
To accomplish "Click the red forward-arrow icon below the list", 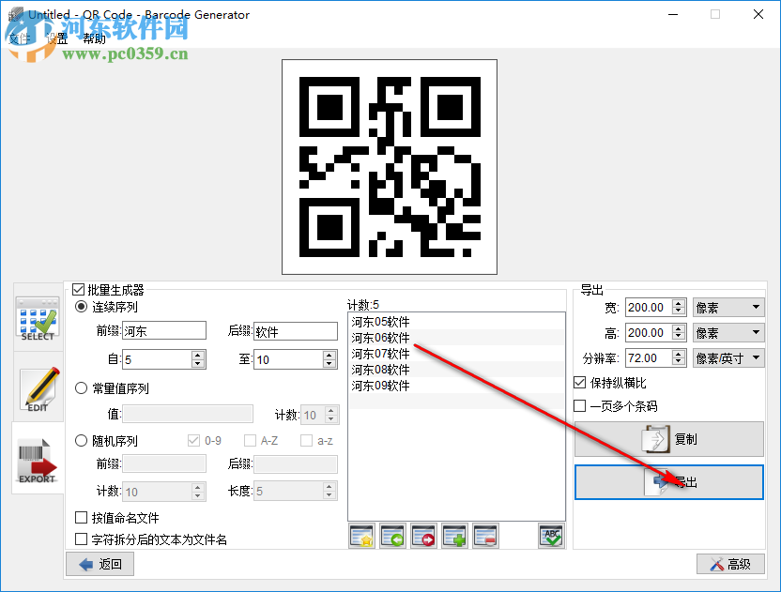I will pos(422,536).
